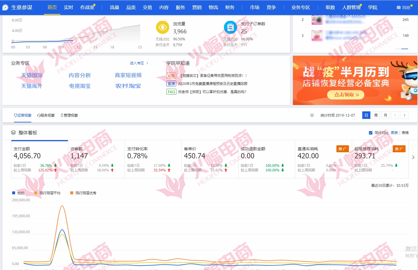Select 日 time granularity
This screenshot has width=418, height=270.
point(366,115)
